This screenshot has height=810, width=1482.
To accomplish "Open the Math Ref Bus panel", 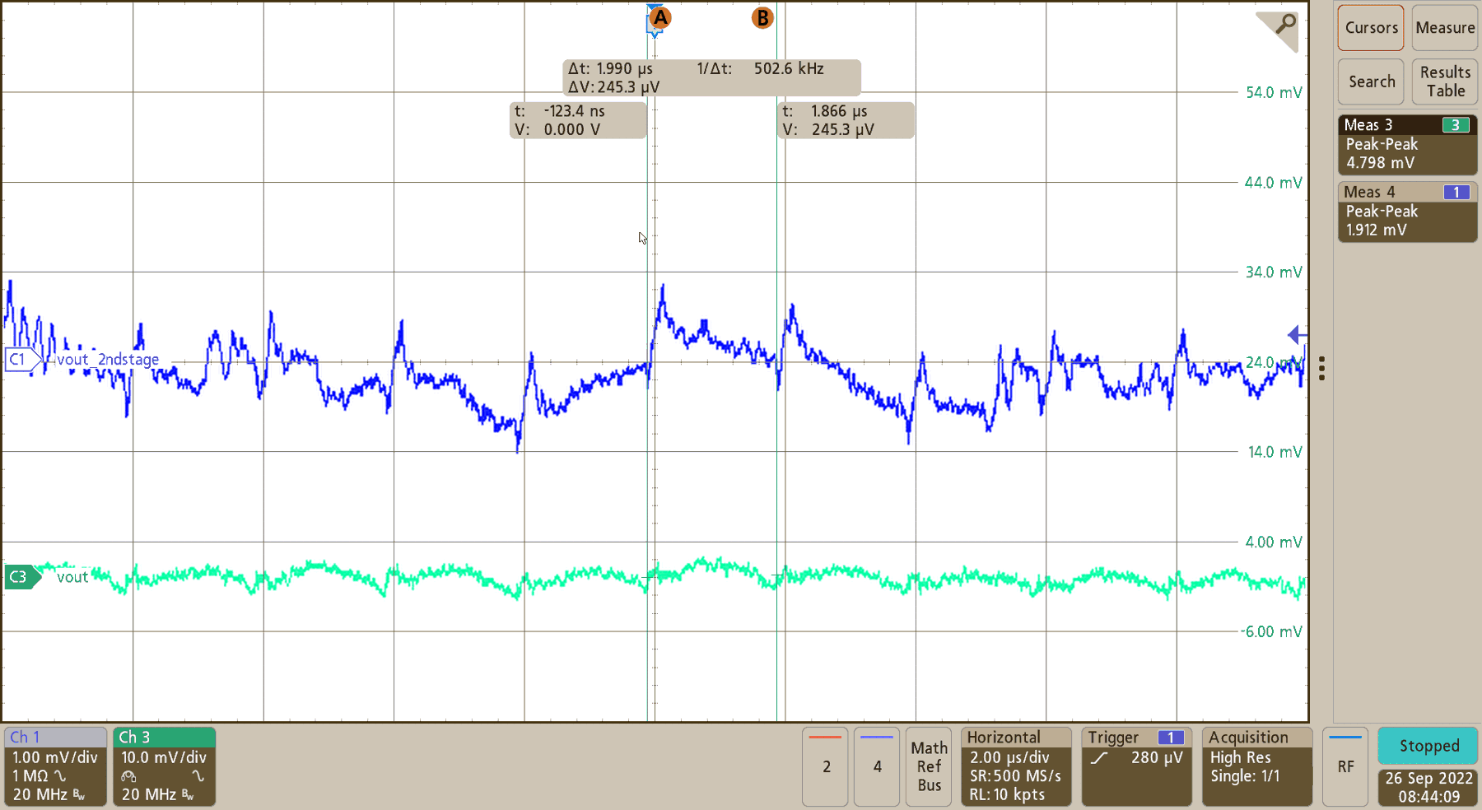I will (929, 766).
